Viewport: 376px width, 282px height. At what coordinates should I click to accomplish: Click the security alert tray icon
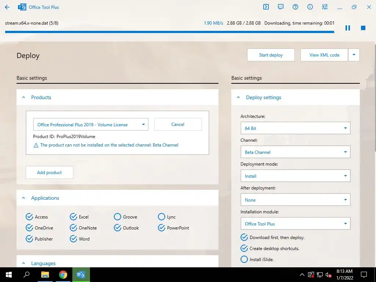(311, 275)
